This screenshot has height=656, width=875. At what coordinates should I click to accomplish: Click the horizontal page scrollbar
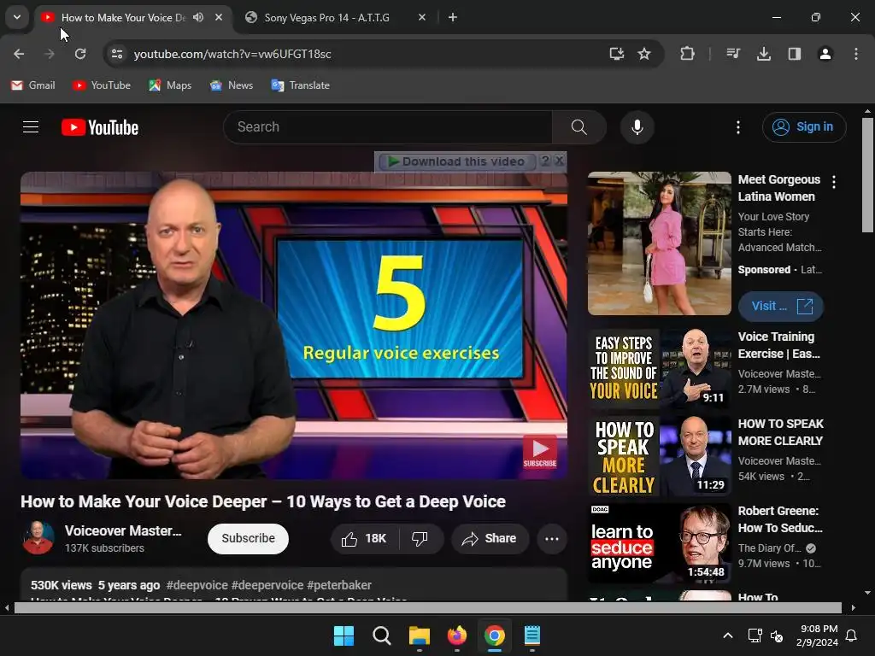click(427, 607)
